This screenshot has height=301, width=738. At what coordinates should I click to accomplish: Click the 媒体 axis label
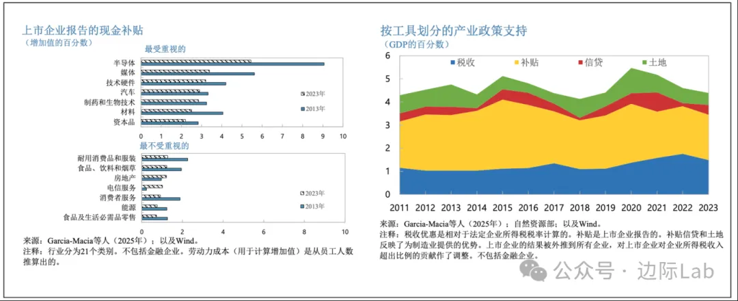[128, 73]
